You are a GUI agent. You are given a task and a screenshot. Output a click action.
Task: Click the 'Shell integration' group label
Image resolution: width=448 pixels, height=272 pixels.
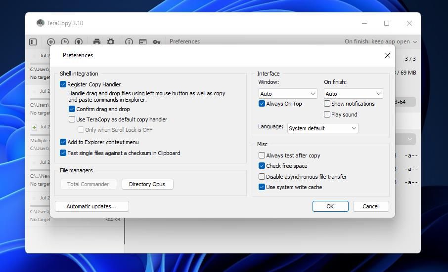pos(79,74)
